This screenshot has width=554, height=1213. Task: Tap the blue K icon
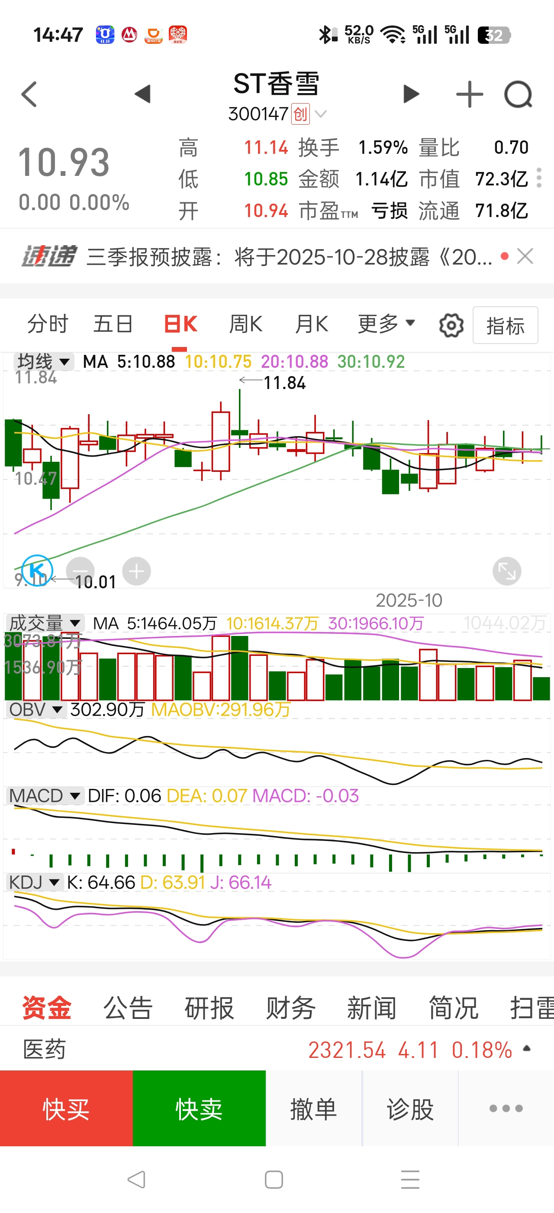click(37, 570)
